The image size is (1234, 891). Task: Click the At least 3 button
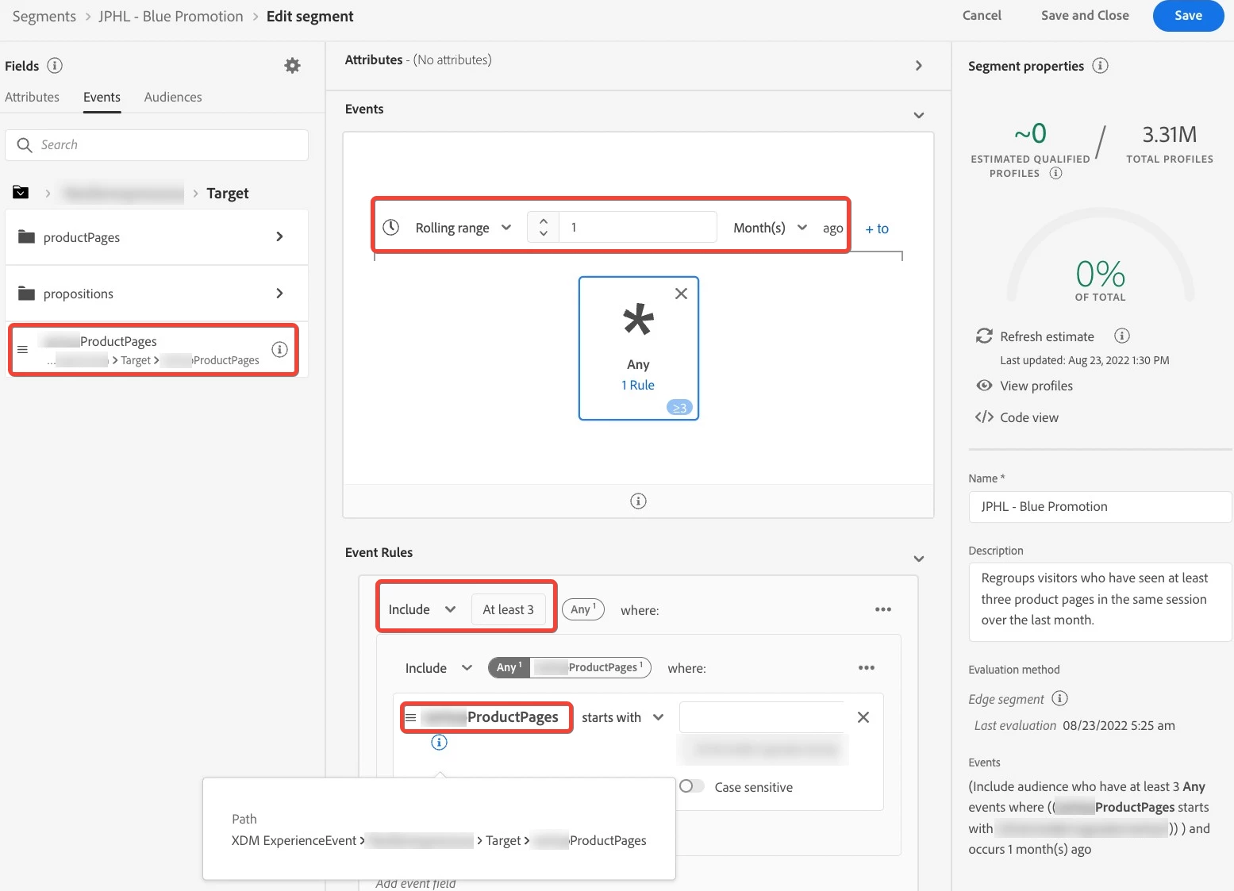coord(508,609)
